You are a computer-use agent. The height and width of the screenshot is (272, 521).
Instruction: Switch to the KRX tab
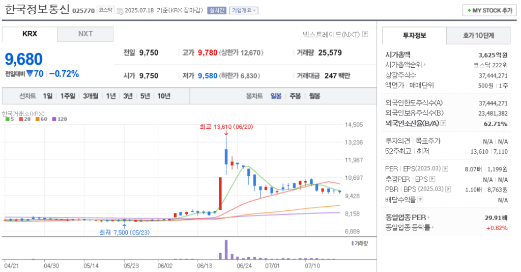point(30,34)
